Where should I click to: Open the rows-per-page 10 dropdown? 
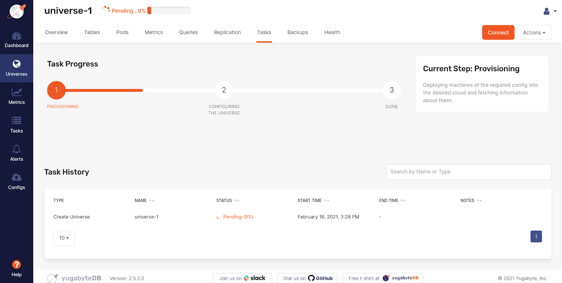(64, 238)
